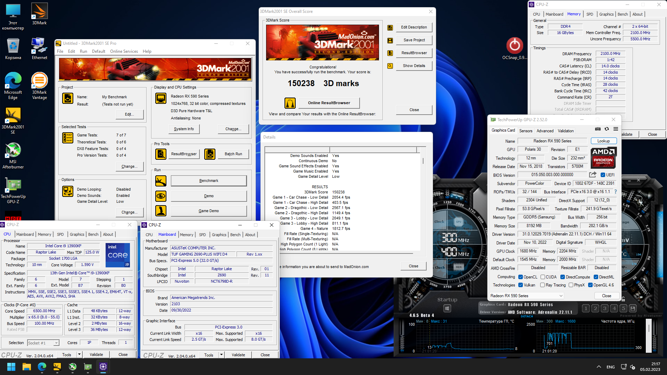The width and height of the screenshot is (667, 375).
Task: Open the Tools dropdown arrow in CPU-Z Mainboard window
Action: tap(221, 355)
